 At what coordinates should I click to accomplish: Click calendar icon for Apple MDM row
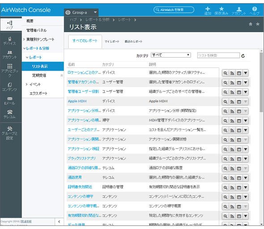pos(239,102)
